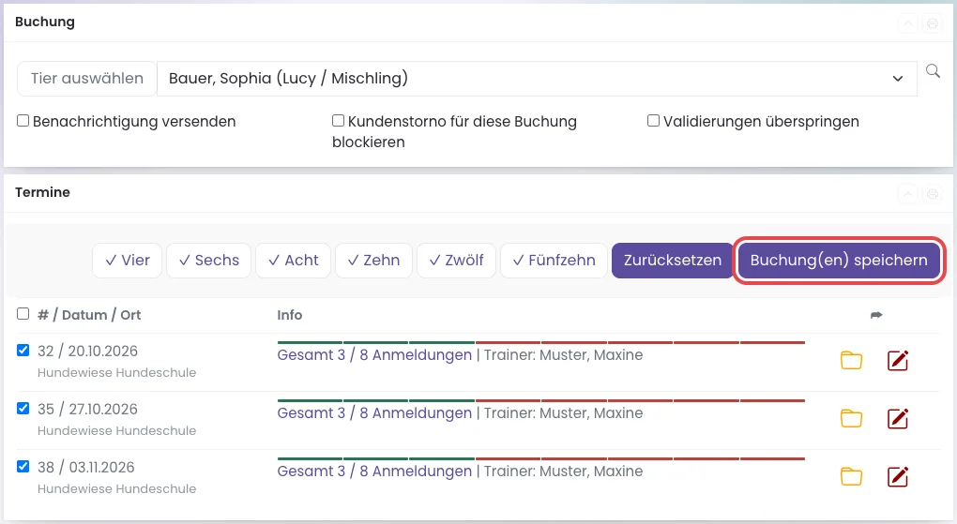Save with Buchung(en) speichern button
The image size is (957, 524).
(839, 261)
